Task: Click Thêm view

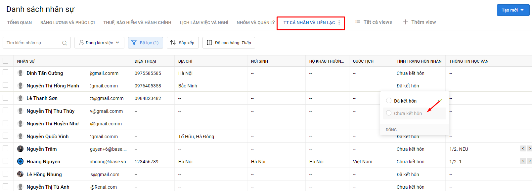Action: [x=423, y=22]
